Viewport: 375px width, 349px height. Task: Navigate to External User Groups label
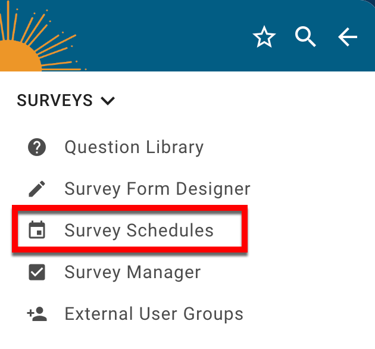point(154,314)
